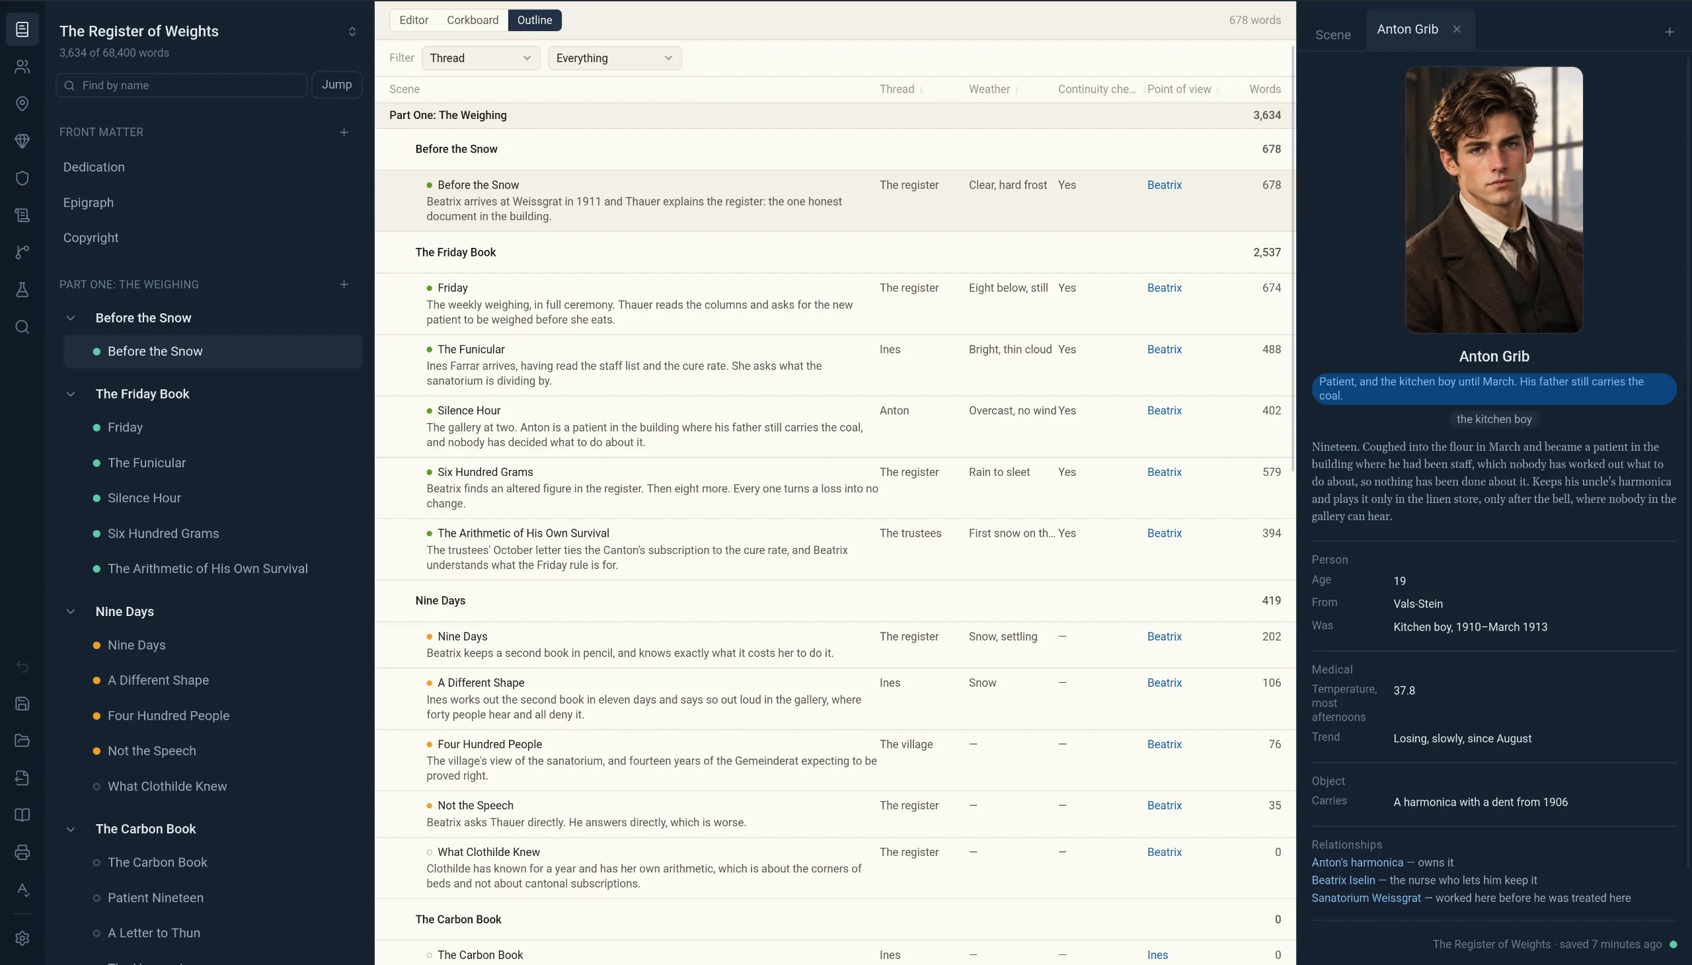This screenshot has width=1692, height=965.
Task: Switch to Editor view
Action: [414, 20]
